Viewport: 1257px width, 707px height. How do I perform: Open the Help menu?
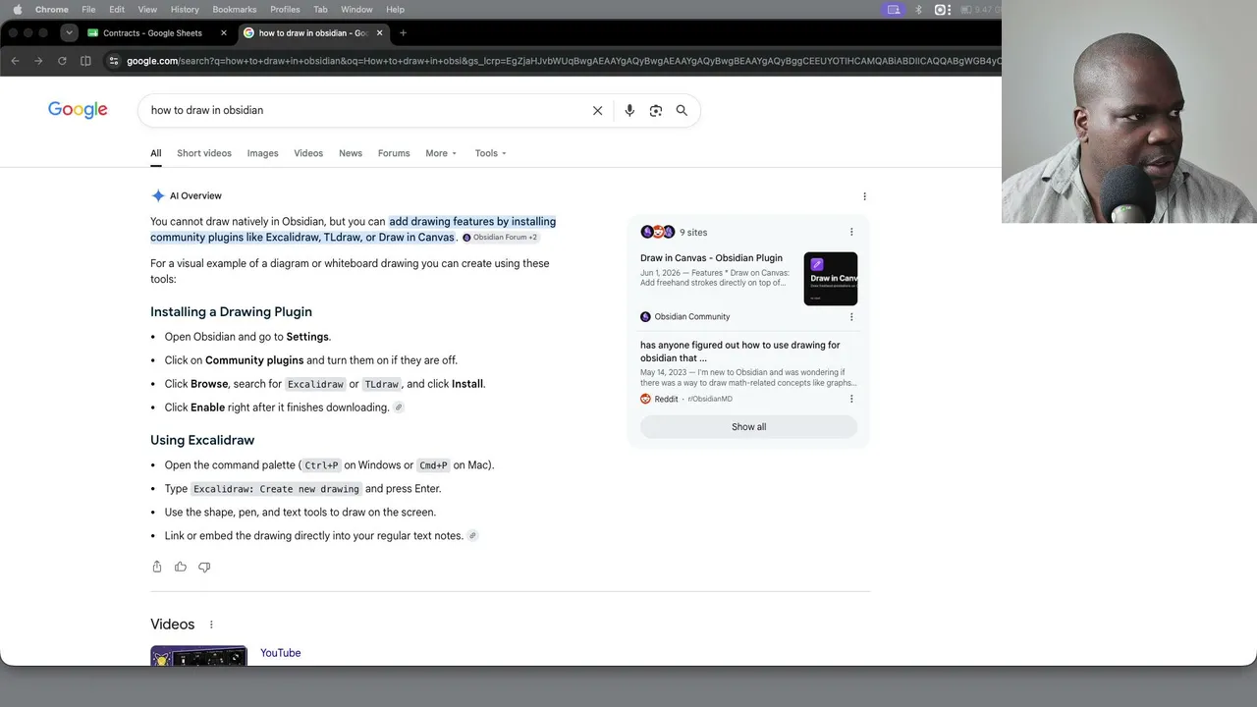tap(395, 10)
